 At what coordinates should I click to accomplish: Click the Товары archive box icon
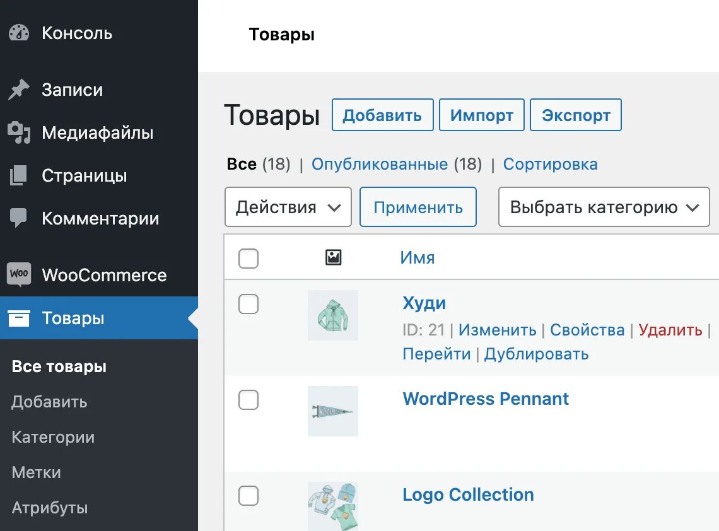click(19, 318)
